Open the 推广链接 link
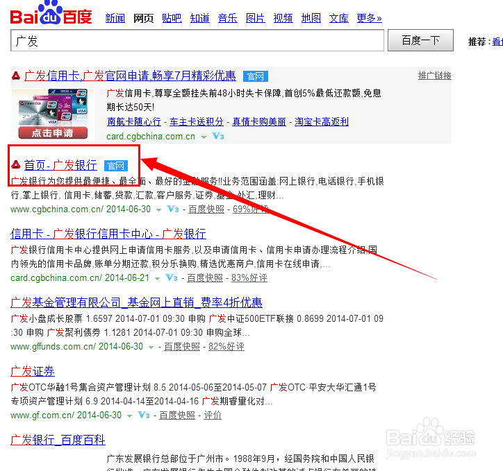The height and width of the screenshot is (471, 503). (x=435, y=76)
